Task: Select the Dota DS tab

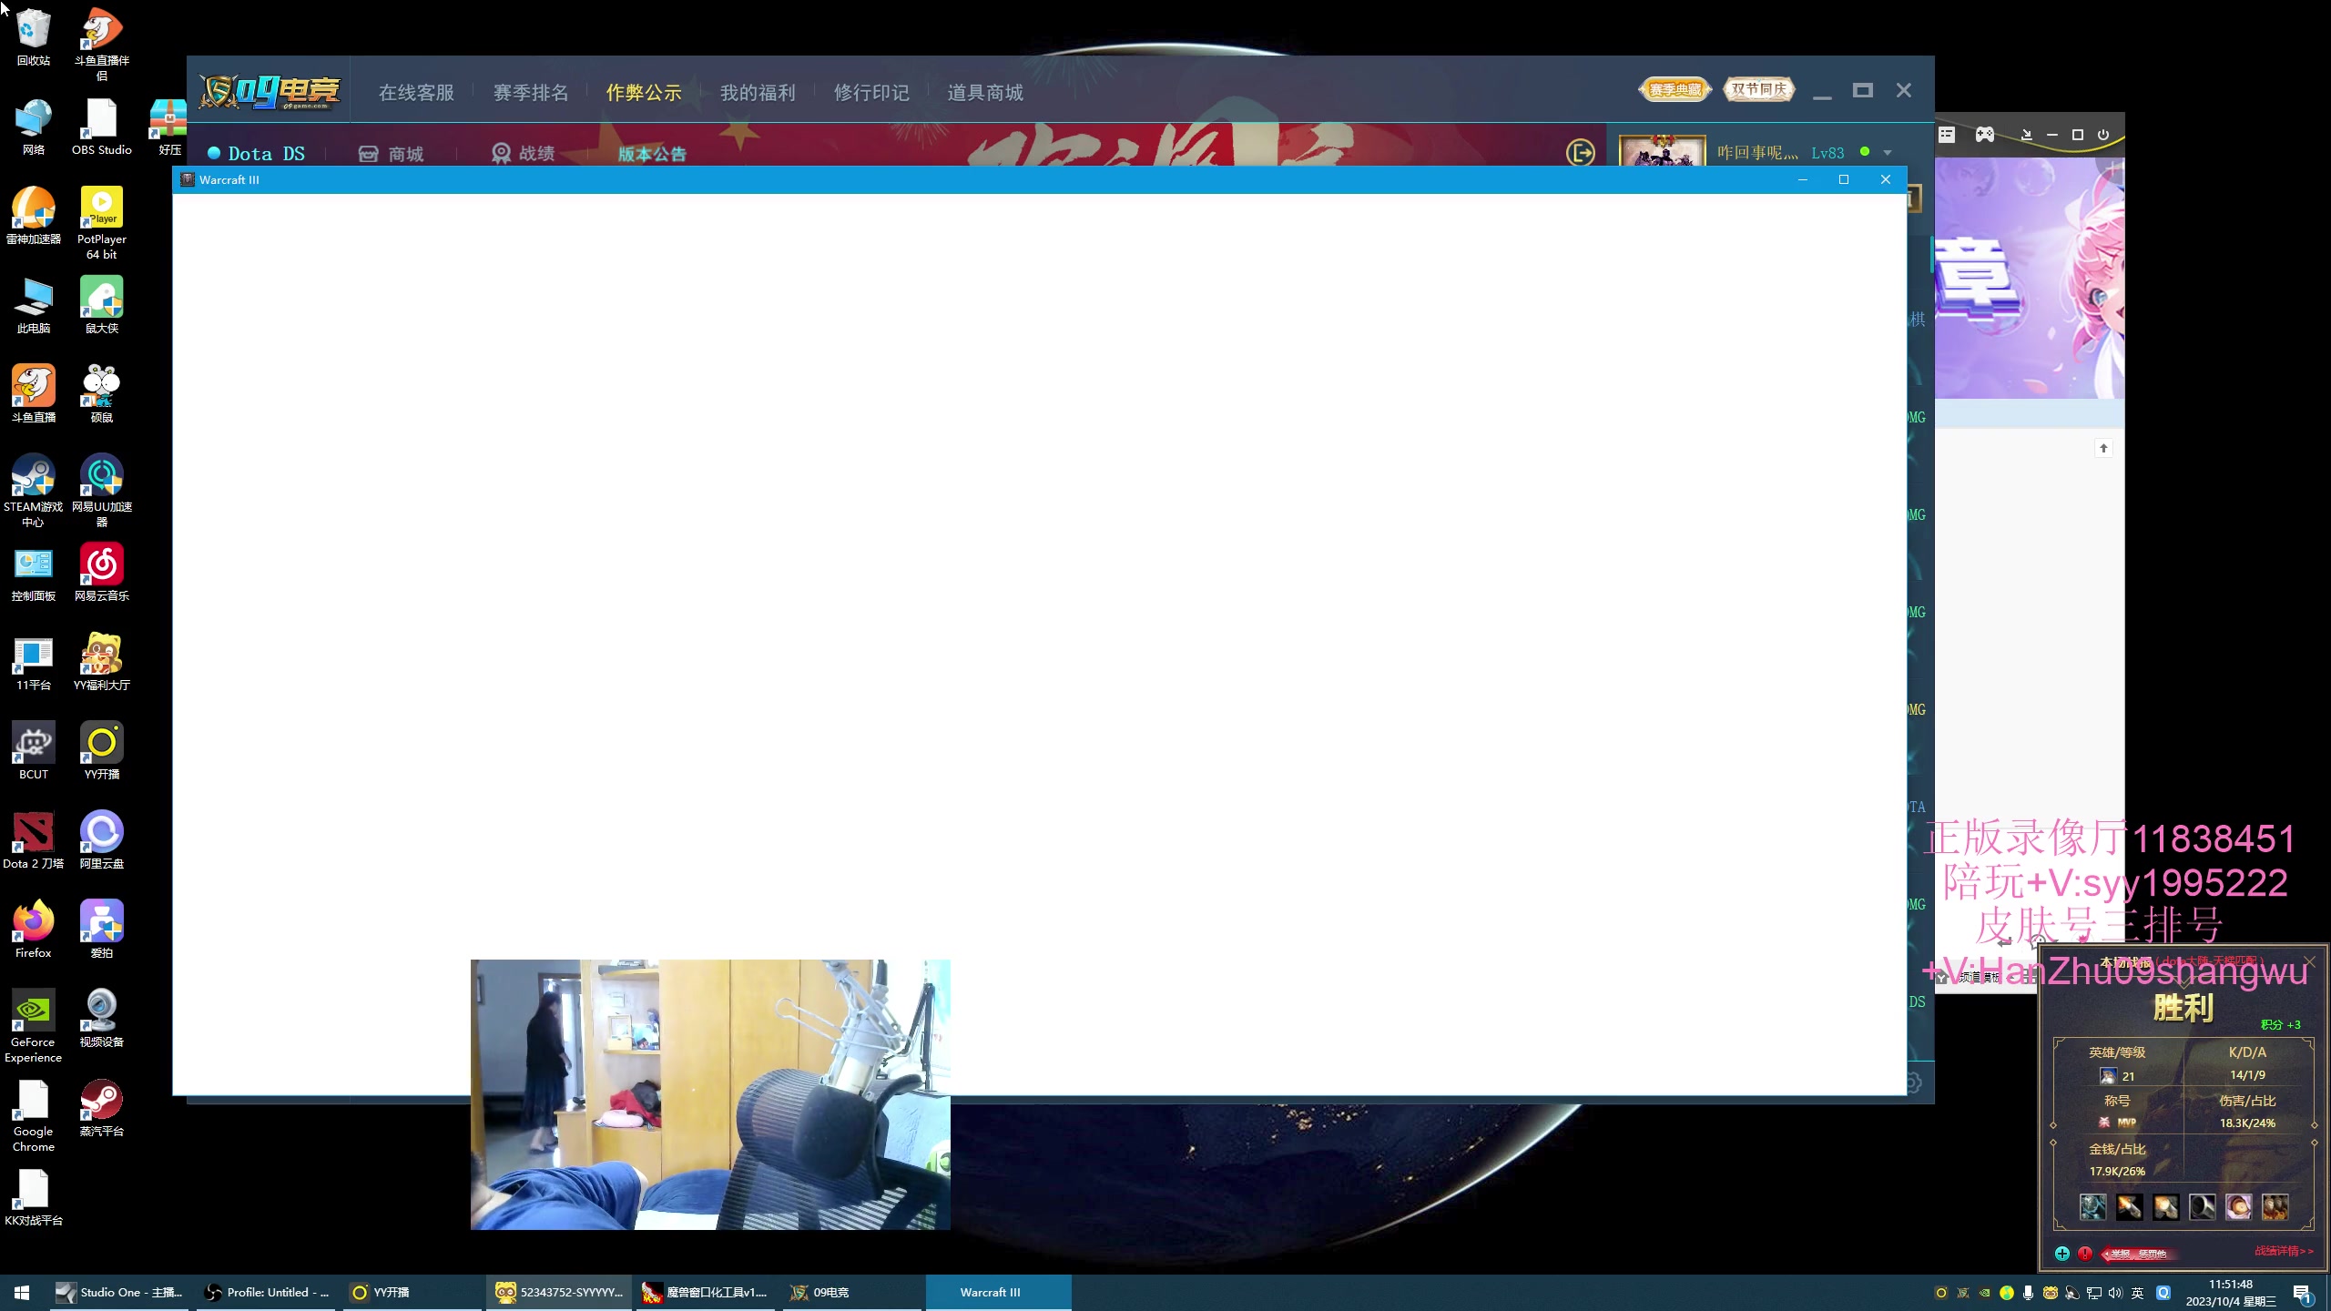Action: tap(257, 153)
